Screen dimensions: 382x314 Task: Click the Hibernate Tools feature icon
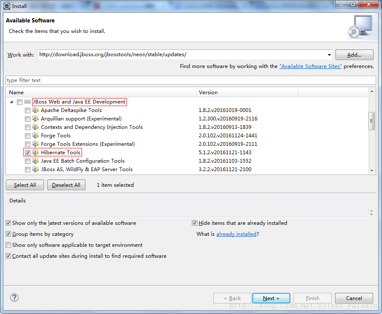(x=35, y=153)
